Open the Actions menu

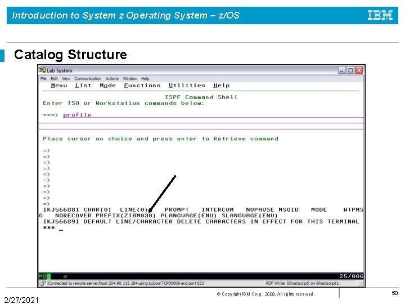pyautogui.click(x=112, y=79)
